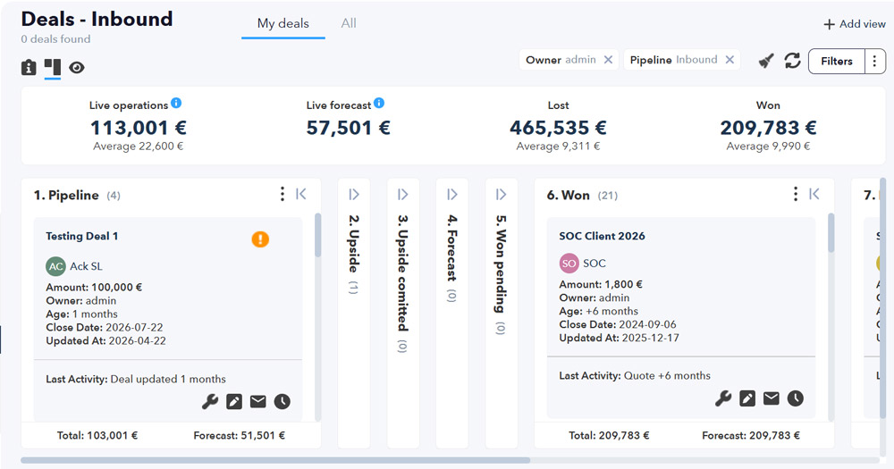Viewport: 894px width, 469px height.
Task: Click Total: 103,001 € in Pipeline footer
Action: [97, 435]
